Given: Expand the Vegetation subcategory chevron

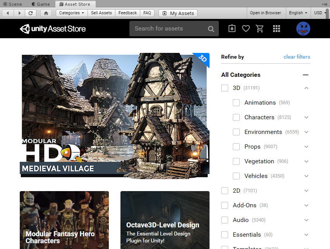Looking at the screenshot, I should point(306,161).
